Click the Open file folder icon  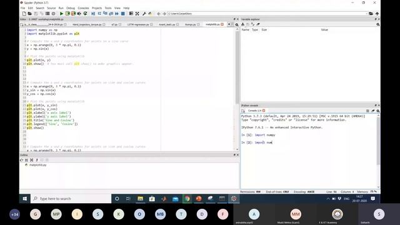tap(30, 14)
